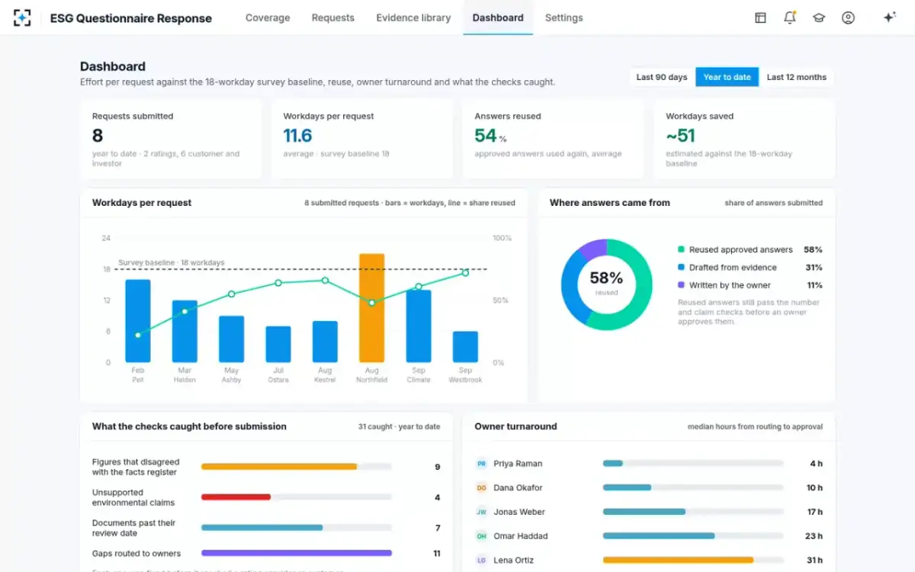Open the Settings tab
The width and height of the screenshot is (915, 572).
[x=564, y=18]
